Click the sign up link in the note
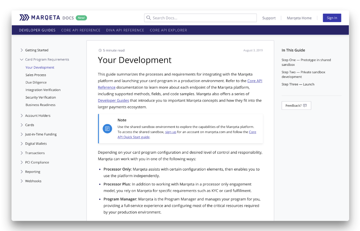The width and height of the screenshot is (360, 231). [x=170, y=132]
